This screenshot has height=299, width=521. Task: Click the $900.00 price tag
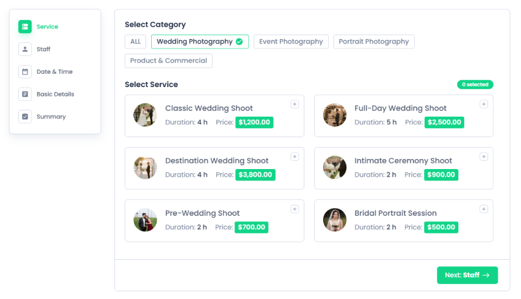point(441,175)
